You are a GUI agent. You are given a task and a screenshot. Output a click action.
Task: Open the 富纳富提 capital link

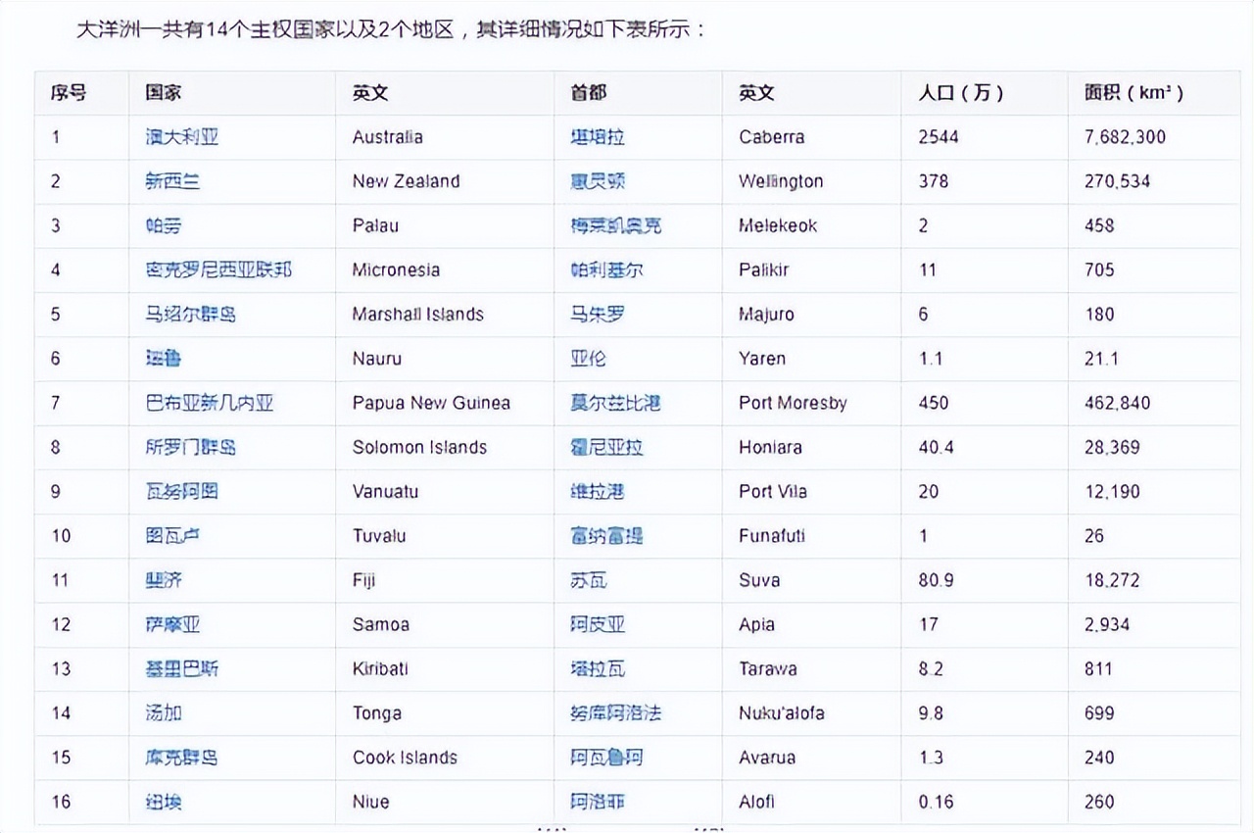click(605, 536)
